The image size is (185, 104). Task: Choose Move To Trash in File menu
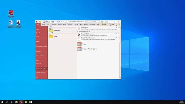point(42,55)
